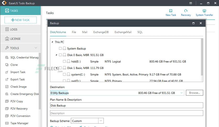This screenshot has width=219, height=127.
Task: Click the tools sidebar scrollbar
Action: click(x=40, y=81)
